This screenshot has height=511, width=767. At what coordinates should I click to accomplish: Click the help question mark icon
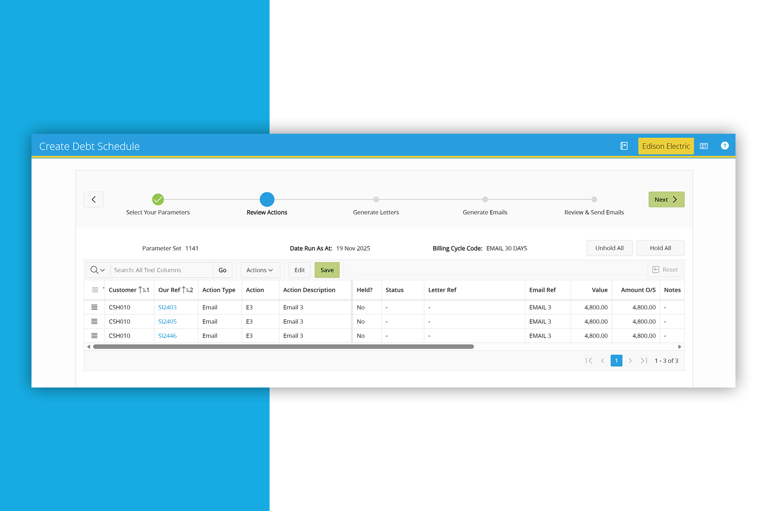724,146
